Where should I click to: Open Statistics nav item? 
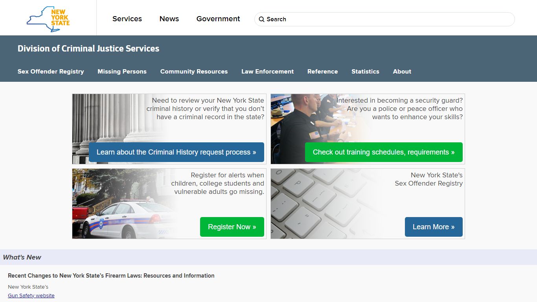click(365, 72)
